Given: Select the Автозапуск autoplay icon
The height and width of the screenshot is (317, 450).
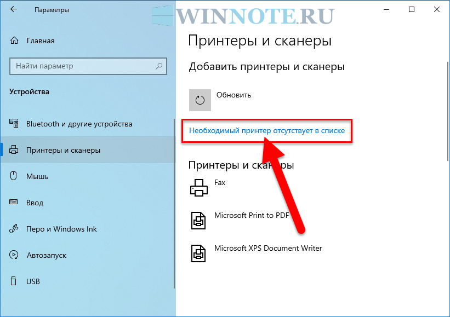Looking at the screenshot, I should pyautogui.click(x=14, y=255).
